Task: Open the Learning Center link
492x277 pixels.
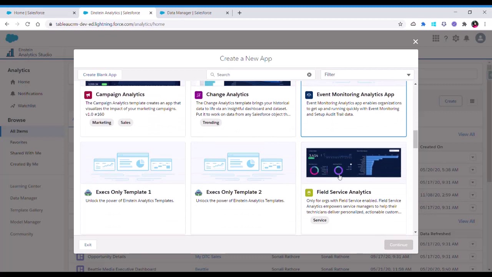Action: [x=25, y=186]
